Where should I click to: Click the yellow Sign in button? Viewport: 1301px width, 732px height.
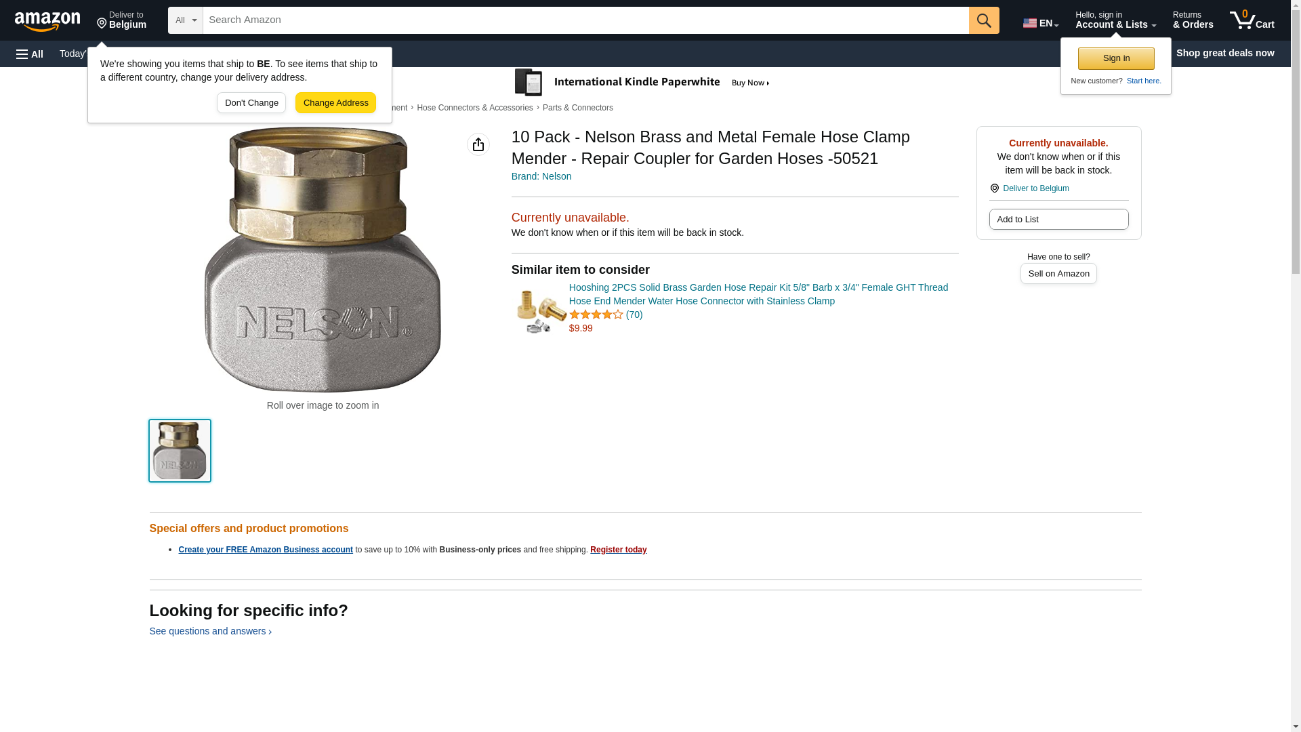point(1116,58)
